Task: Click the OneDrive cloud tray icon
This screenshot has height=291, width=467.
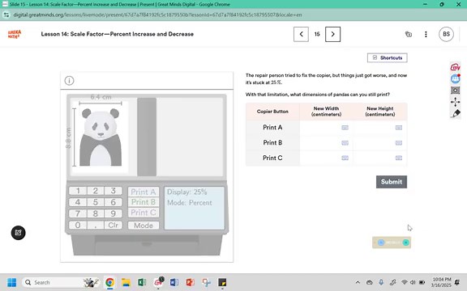Action: point(370,282)
